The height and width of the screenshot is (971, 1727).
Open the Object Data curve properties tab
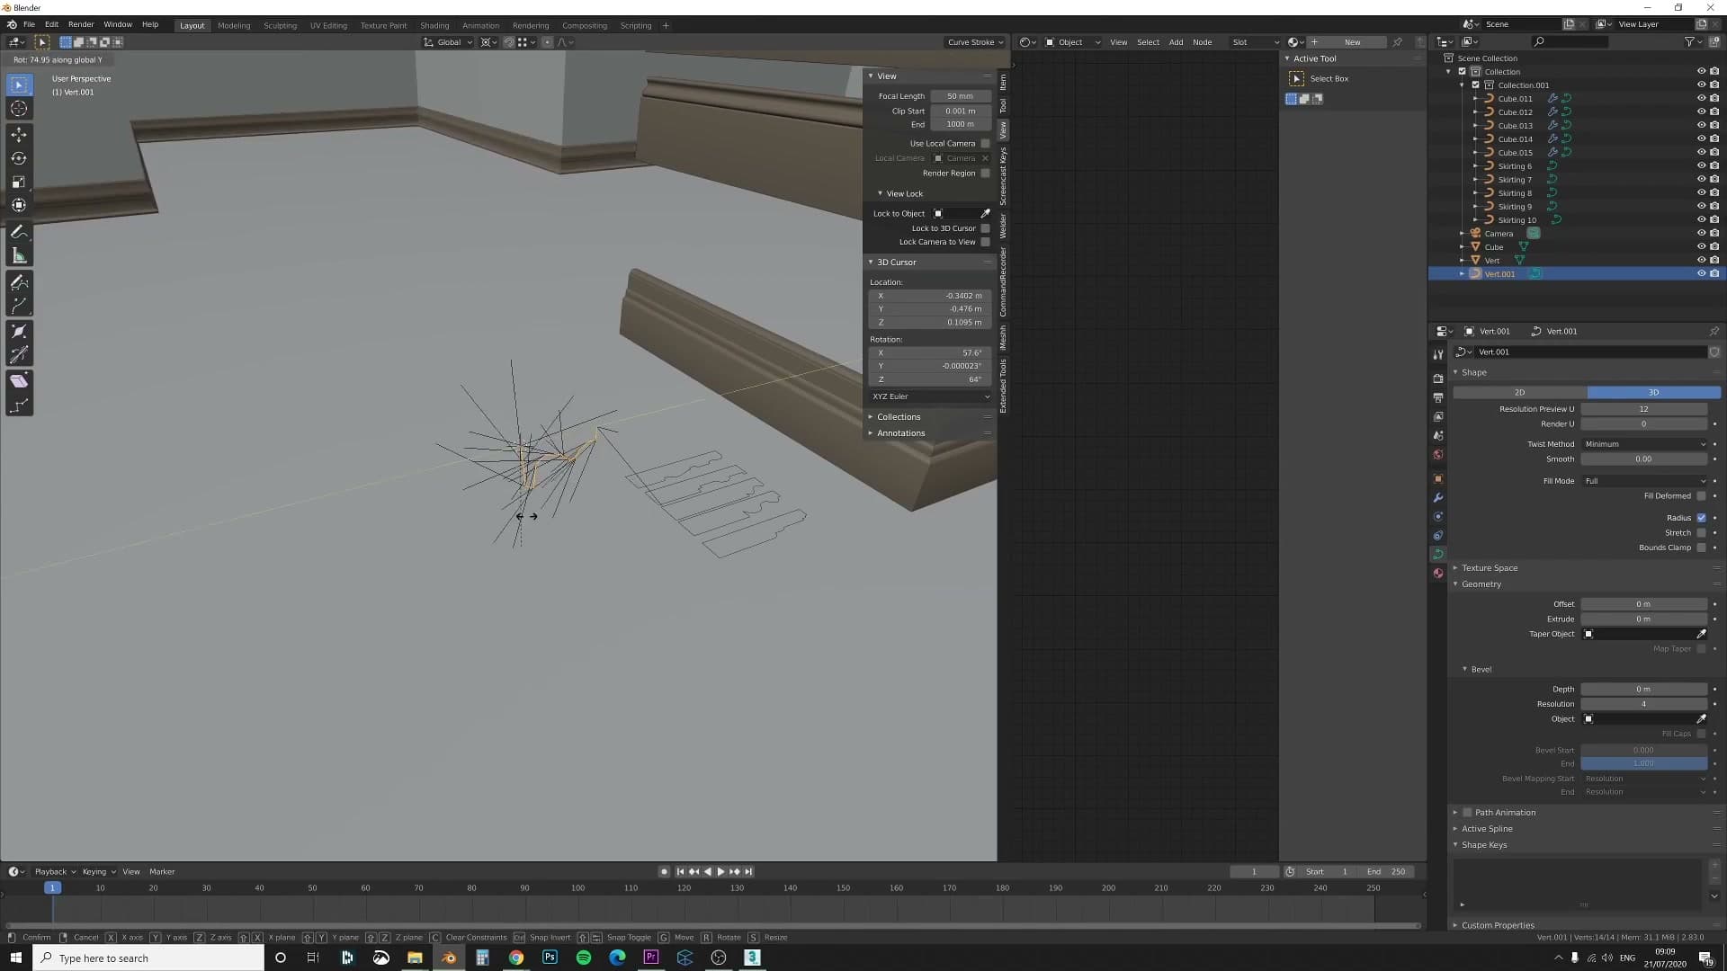coord(1438,554)
